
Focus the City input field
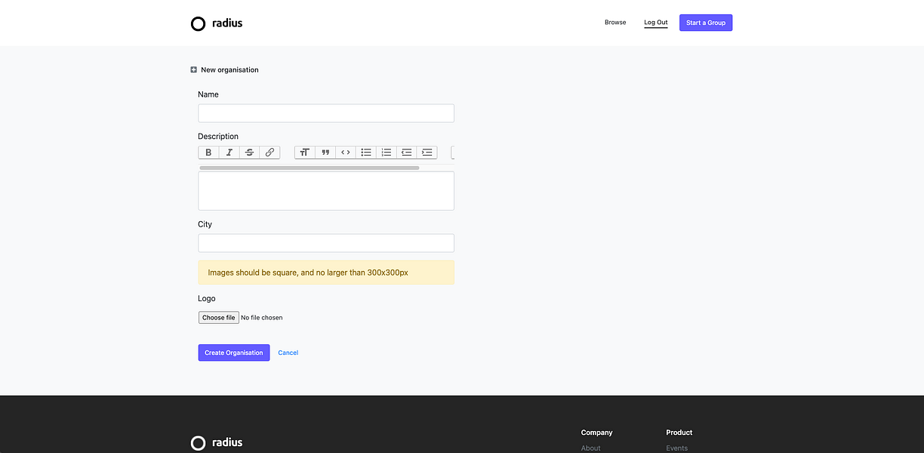[x=326, y=243]
